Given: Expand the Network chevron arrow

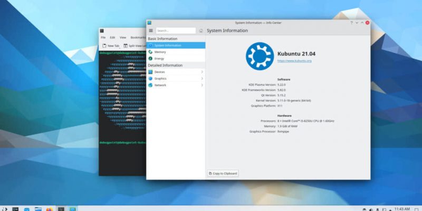Looking at the screenshot, I should pyautogui.click(x=202, y=85).
